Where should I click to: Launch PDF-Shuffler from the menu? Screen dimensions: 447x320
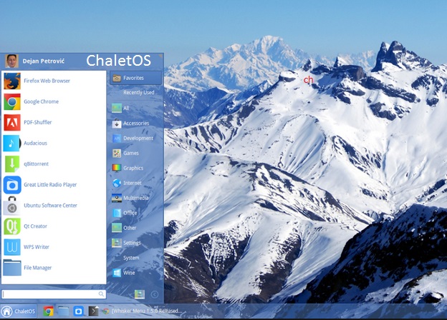(x=54, y=122)
